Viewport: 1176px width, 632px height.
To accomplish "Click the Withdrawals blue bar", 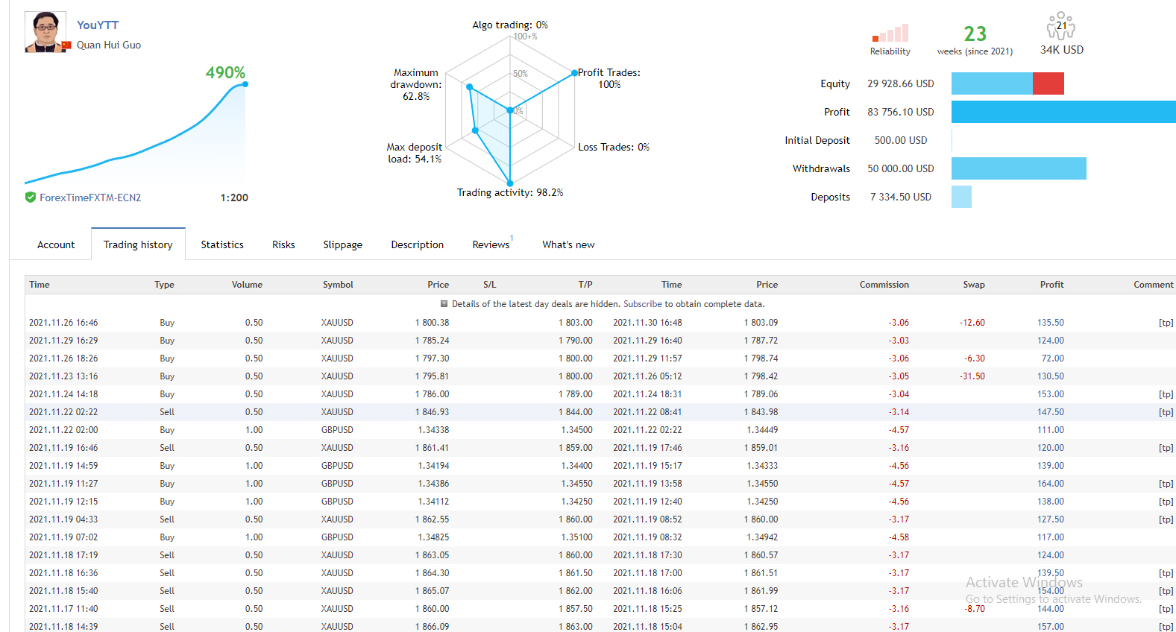I will [x=1019, y=168].
